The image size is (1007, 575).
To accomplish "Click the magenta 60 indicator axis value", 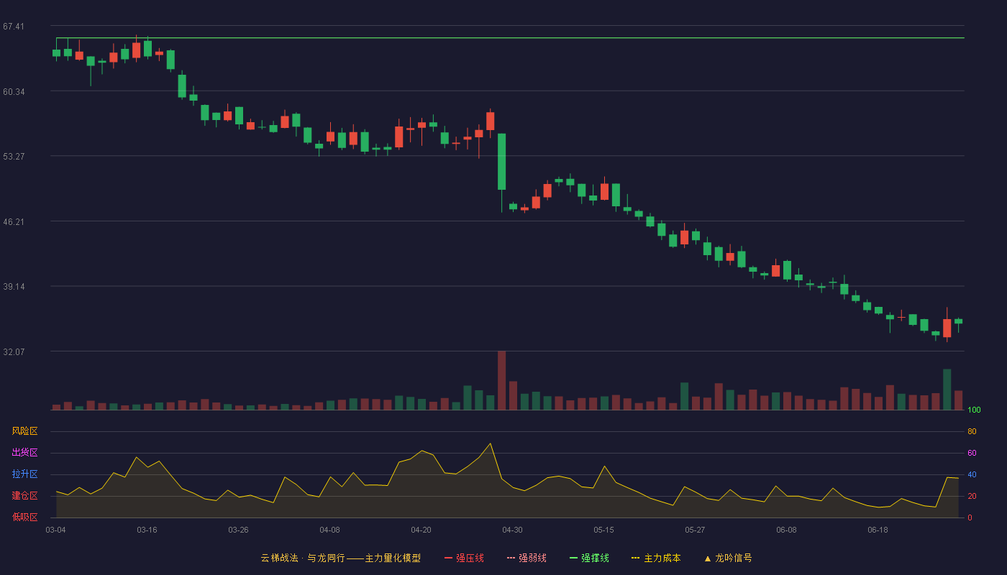I will click(972, 453).
